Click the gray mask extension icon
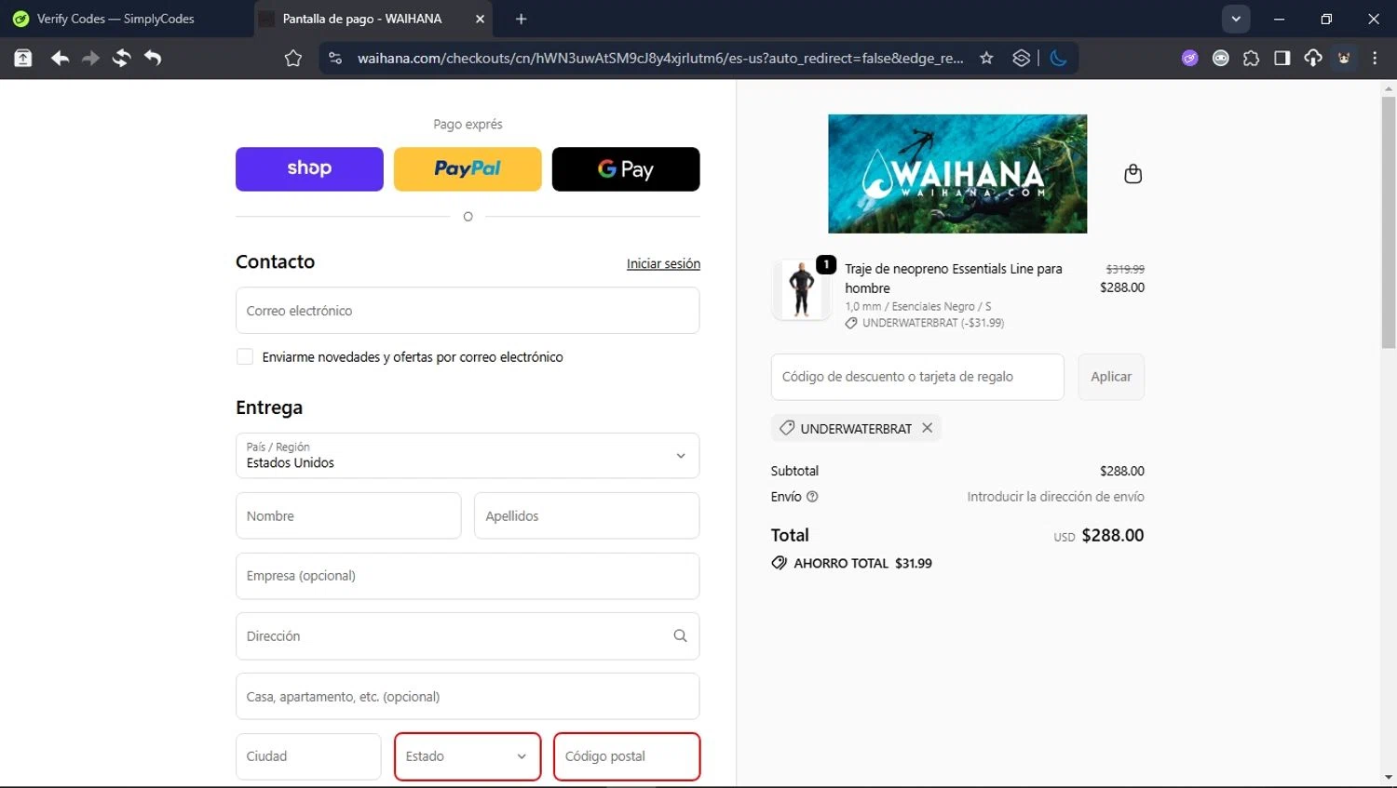The image size is (1397, 788). [x=1220, y=59]
